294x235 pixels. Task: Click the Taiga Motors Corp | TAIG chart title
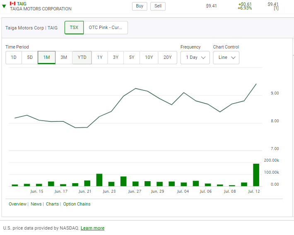coord(31,28)
